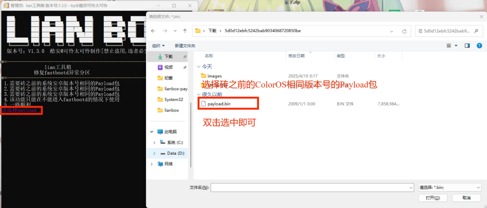
Task: Sort files by 修改日期 column
Action: 296,56
